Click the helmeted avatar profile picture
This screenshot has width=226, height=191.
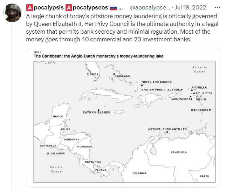(x=12, y=13)
